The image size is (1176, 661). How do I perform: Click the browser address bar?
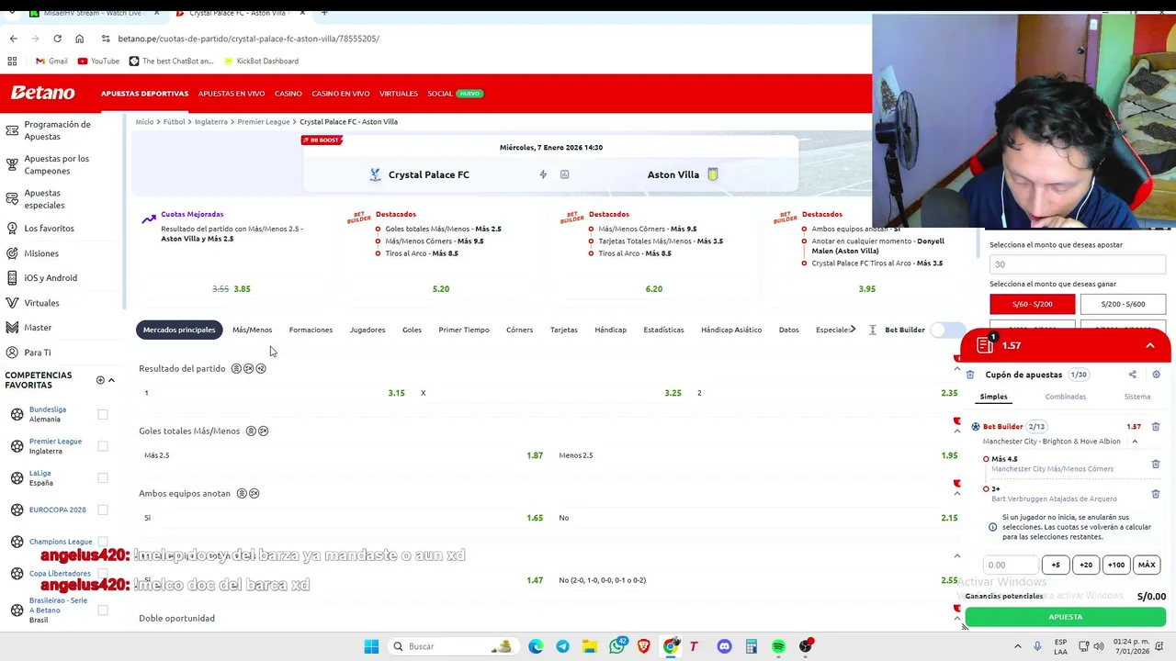tap(478, 39)
